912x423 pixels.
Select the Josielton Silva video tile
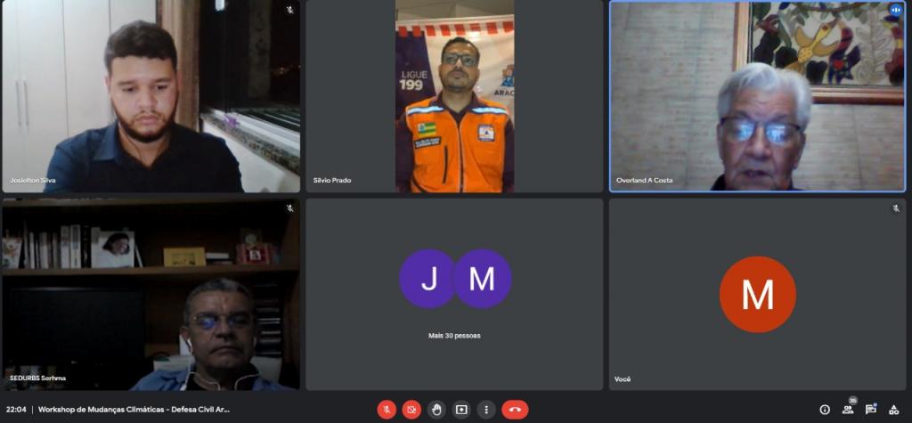151,96
